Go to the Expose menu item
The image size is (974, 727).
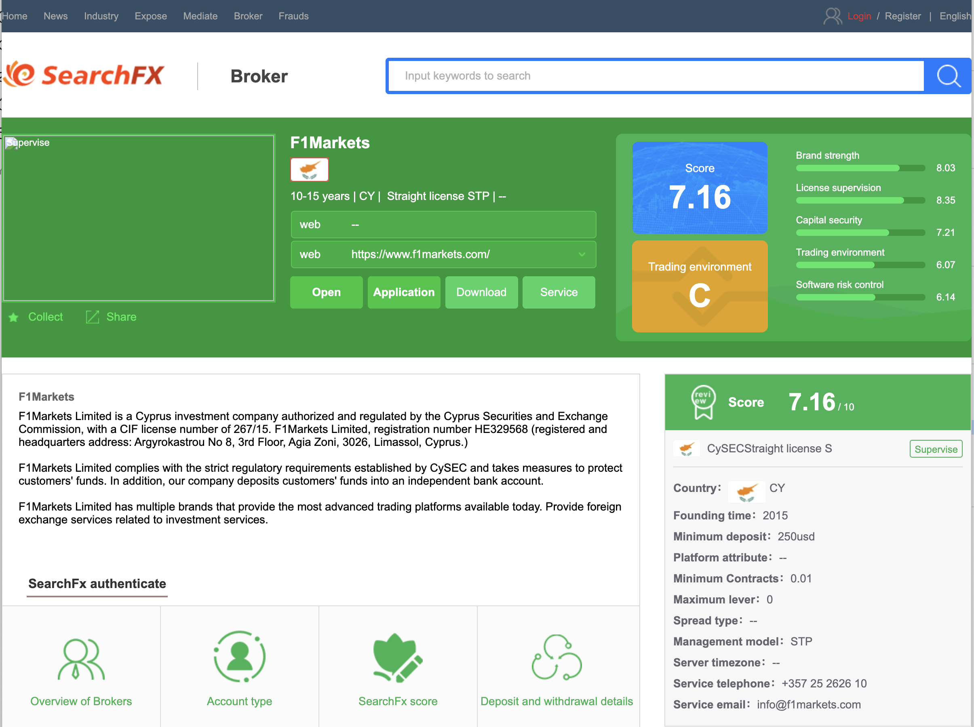pos(151,16)
